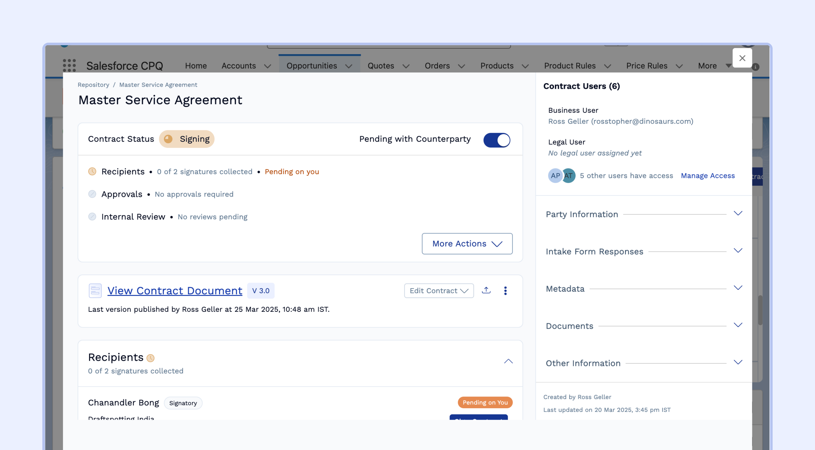
Task: Collapse the Recipients section
Action: coord(508,361)
